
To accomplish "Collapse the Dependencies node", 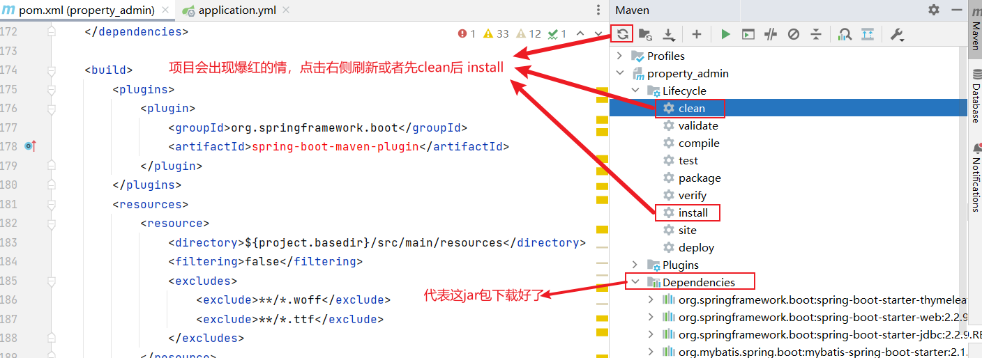I will point(635,282).
